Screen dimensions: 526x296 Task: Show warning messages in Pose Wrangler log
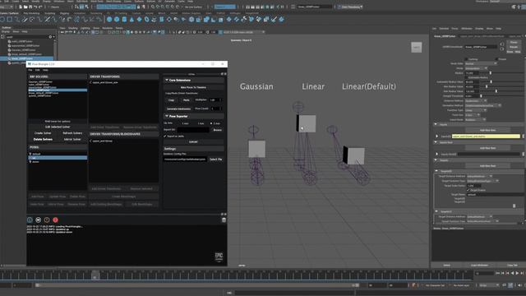(47, 220)
